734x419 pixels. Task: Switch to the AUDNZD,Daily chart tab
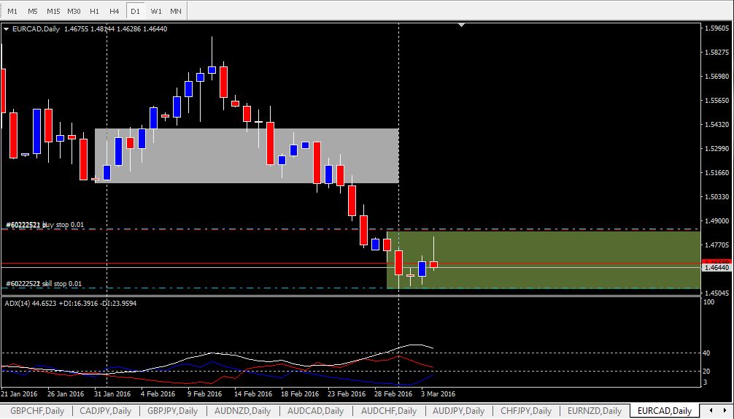tap(242, 411)
